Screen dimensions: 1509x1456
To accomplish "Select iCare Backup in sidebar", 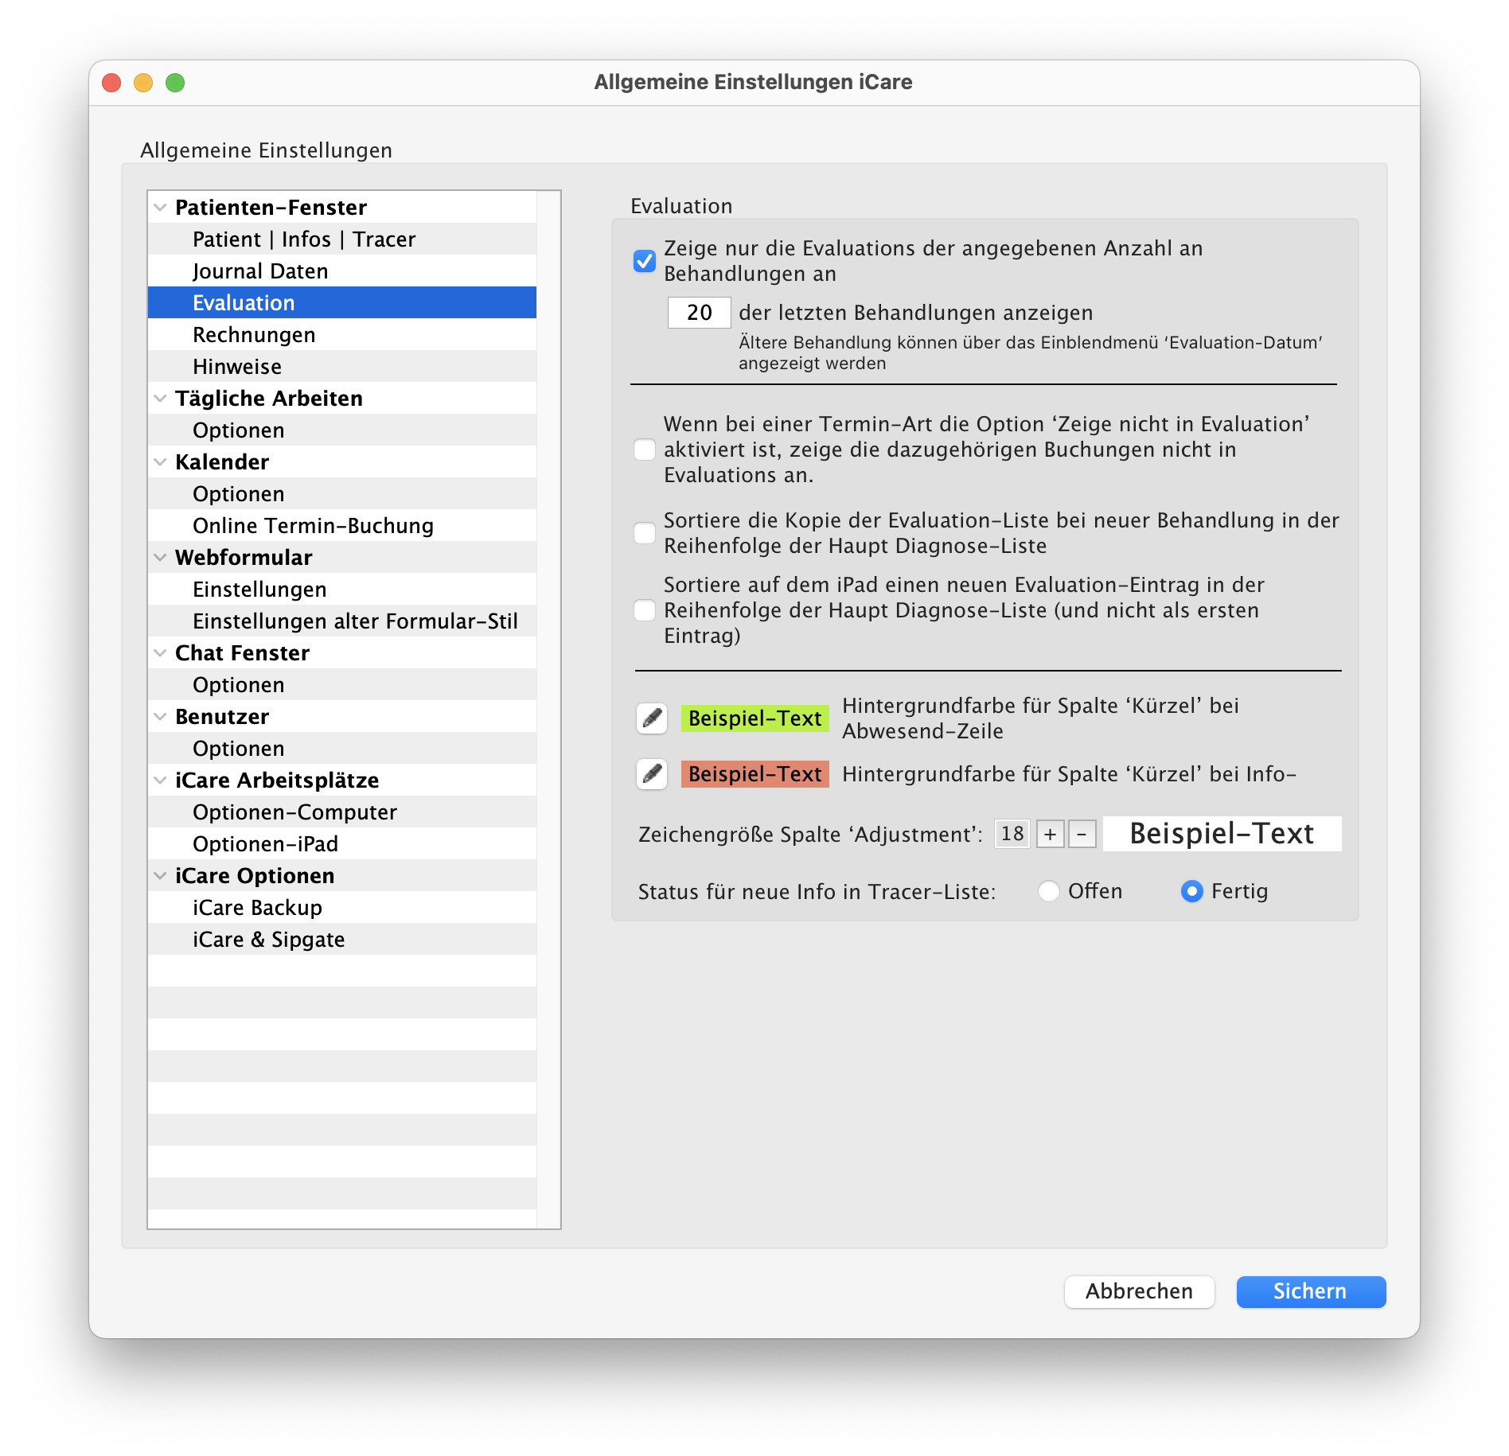I will pos(257,908).
